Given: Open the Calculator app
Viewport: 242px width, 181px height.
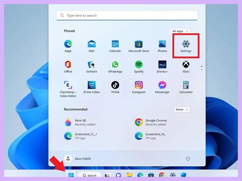Looking at the screenshot, I should point(186,87).
